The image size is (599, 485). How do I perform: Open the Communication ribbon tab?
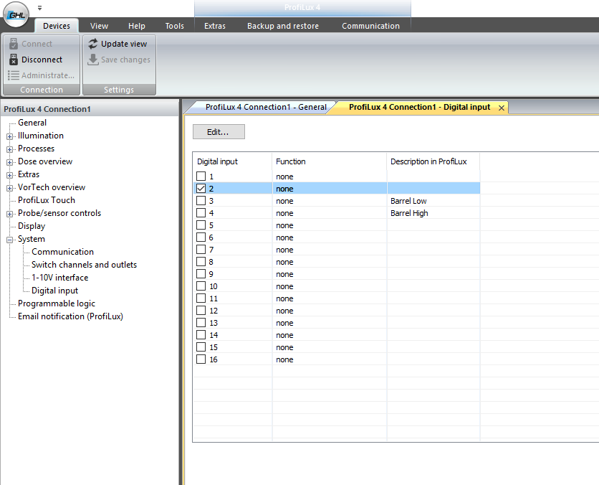click(370, 26)
